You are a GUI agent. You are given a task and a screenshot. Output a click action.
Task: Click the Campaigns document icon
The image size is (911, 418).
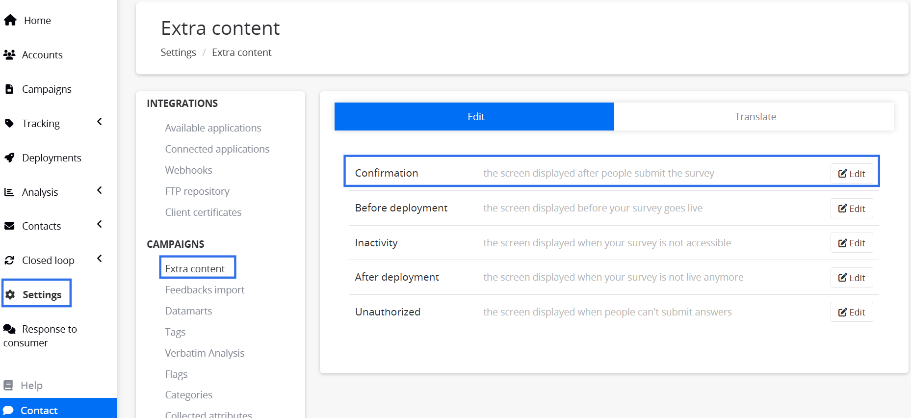tap(9, 89)
